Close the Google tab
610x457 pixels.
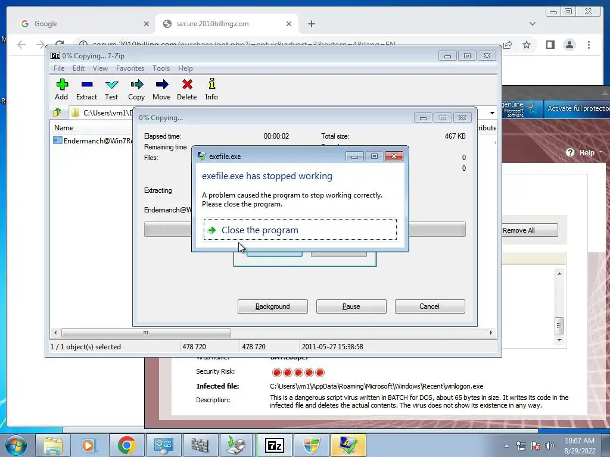(147, 24)
